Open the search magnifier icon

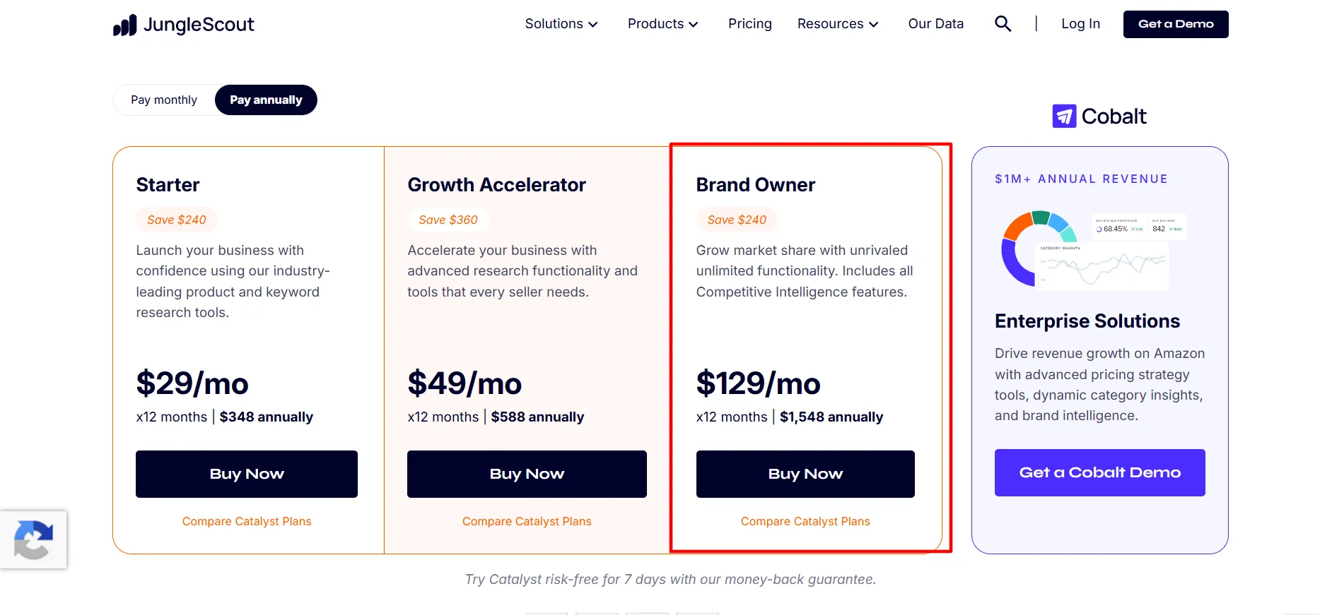[x=1003, y=24]
